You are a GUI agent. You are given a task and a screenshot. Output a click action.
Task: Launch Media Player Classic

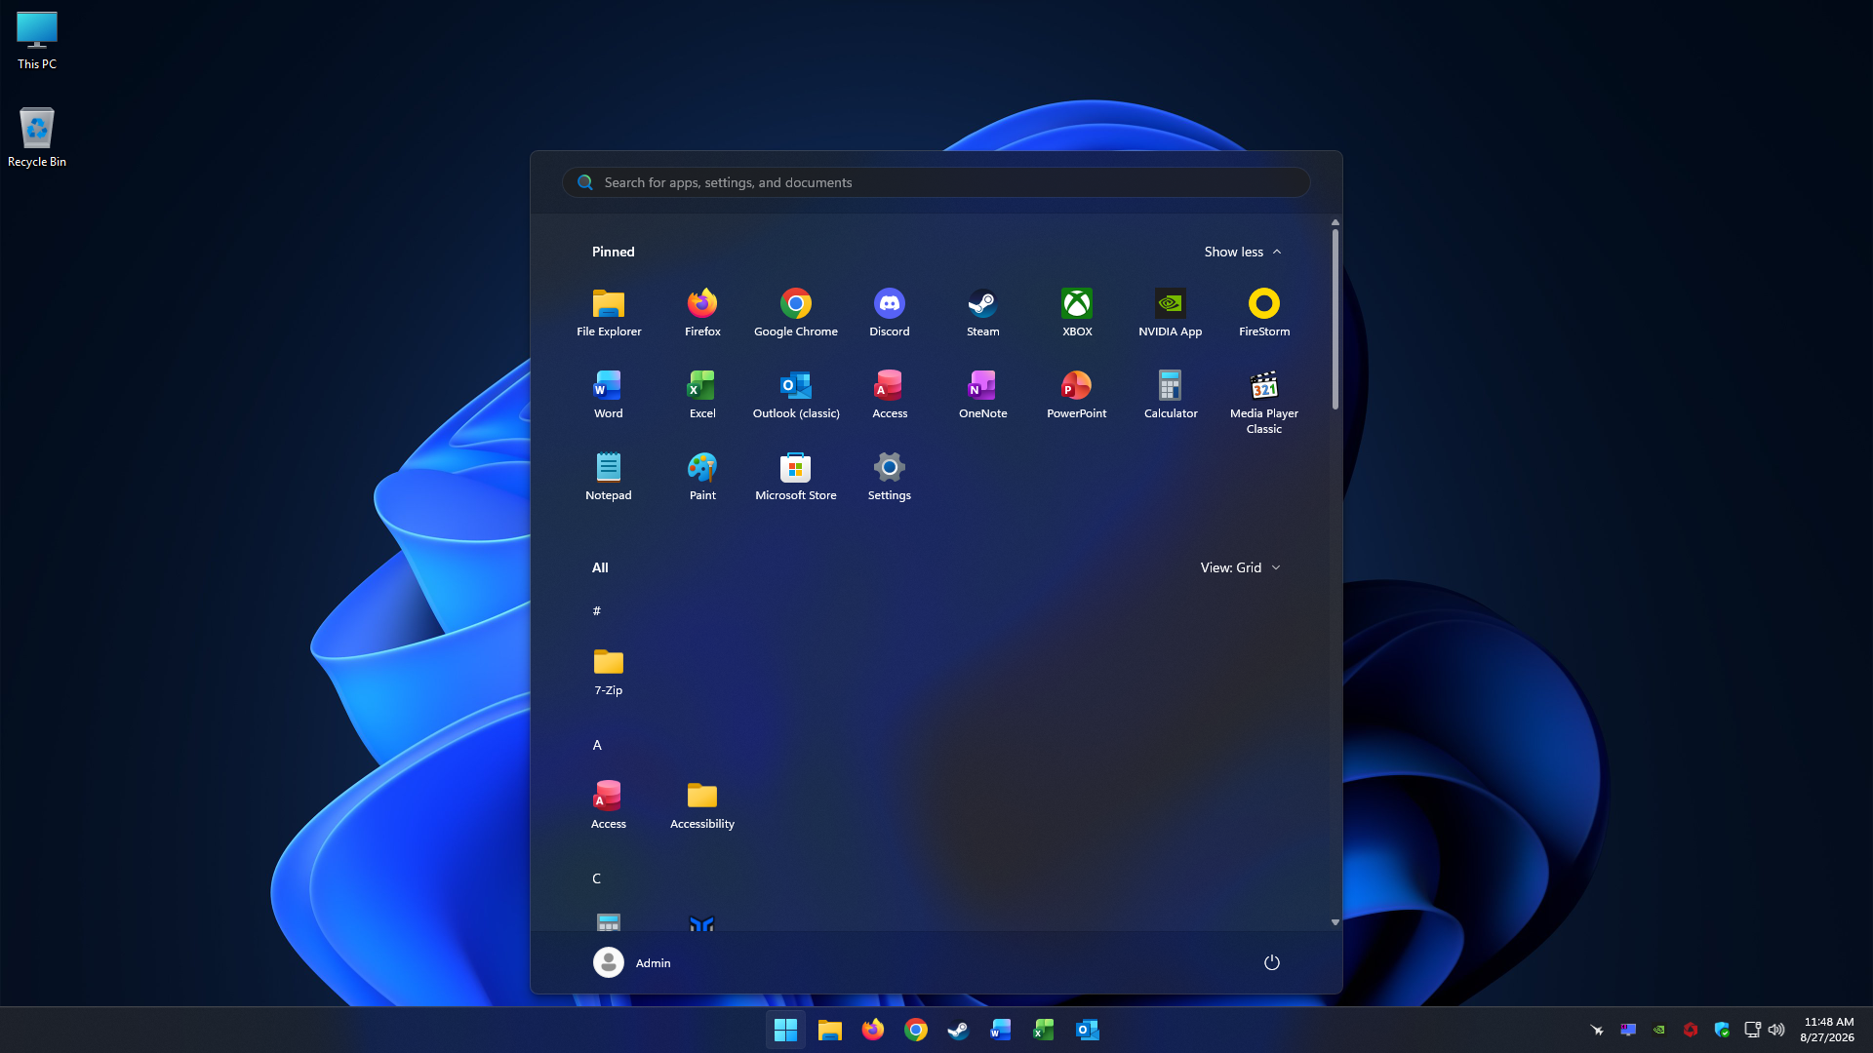click(x=1264, y=402)
